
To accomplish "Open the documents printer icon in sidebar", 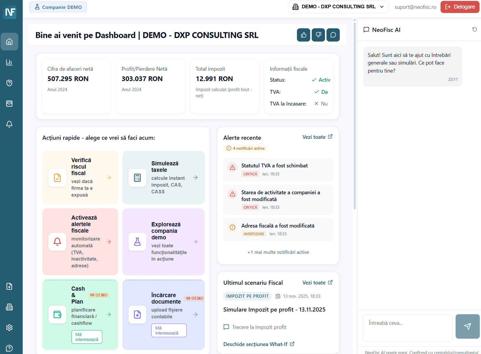I will (9, 307).
